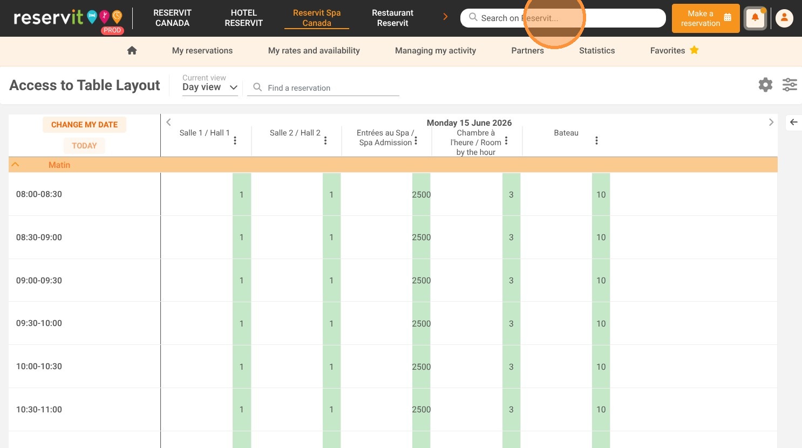
Task: Collapse the Matin section
Action: click(16, 165)
